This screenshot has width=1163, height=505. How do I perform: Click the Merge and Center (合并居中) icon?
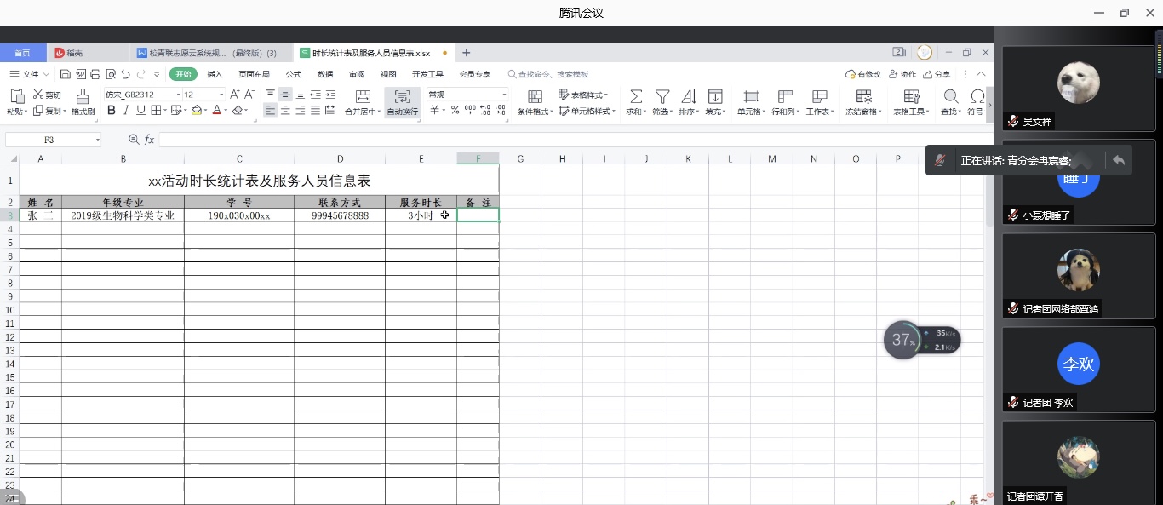(363, 96)
